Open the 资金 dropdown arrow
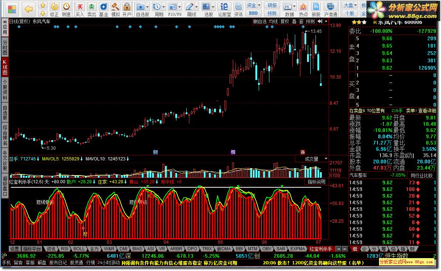The width and height of the screenshot is (441, 271). pos(259,5)
